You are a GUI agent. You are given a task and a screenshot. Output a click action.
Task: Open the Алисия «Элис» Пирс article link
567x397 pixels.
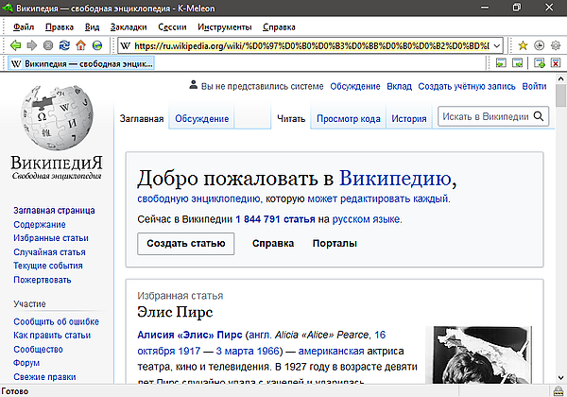pyautogui.click(x=190, y=335)
